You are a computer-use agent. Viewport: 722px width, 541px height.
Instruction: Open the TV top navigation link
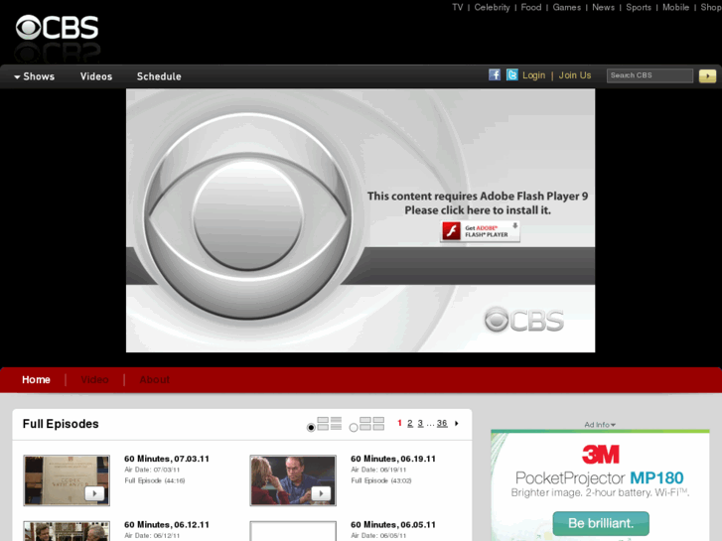[x=457, y=7]
